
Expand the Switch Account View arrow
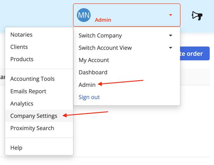tap(171, 48)
